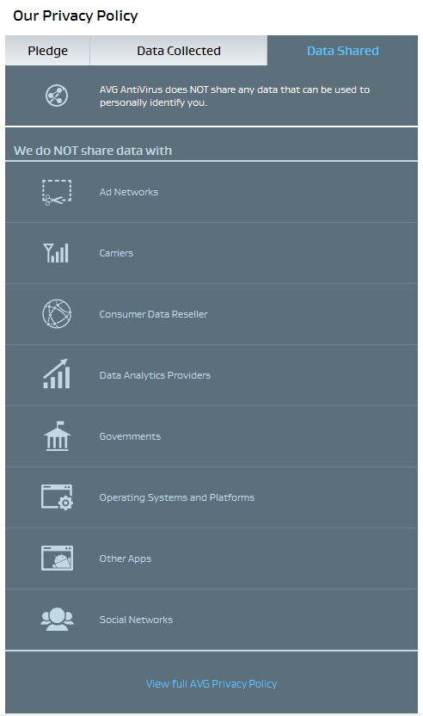The image size is (423, 716).
Task: Select the Data Shared tab
Action: click(x=343, y=51)
